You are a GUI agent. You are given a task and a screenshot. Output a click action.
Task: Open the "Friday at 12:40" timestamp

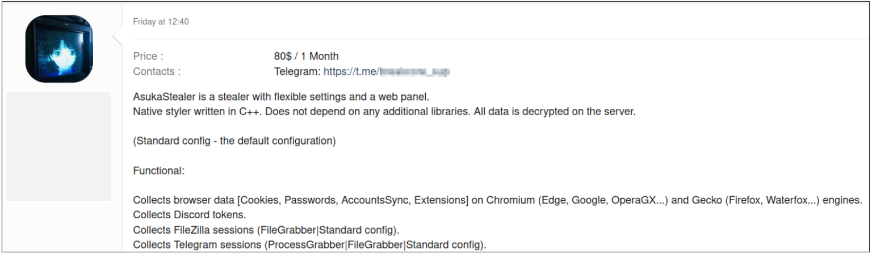[x=161, y=22]
